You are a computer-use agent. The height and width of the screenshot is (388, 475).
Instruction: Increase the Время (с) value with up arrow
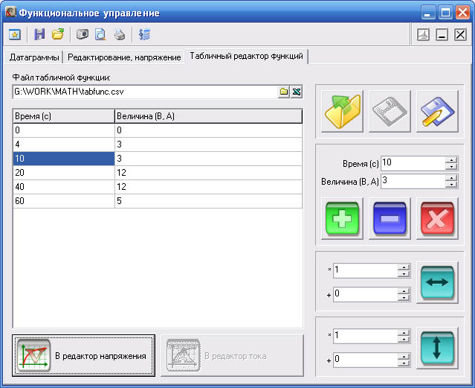(x=450, y=159)
